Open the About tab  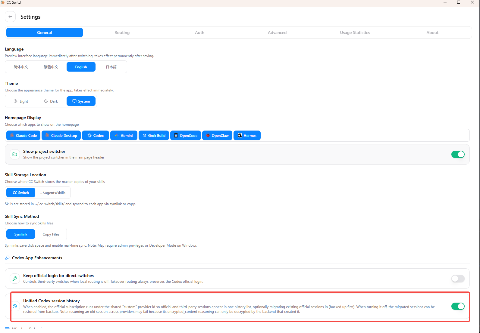[432, 32]
